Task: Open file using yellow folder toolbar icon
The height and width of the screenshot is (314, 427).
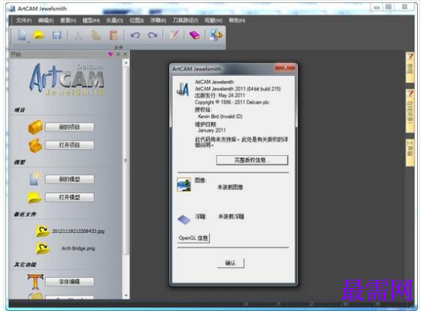Action: click(x=39, y=35)
